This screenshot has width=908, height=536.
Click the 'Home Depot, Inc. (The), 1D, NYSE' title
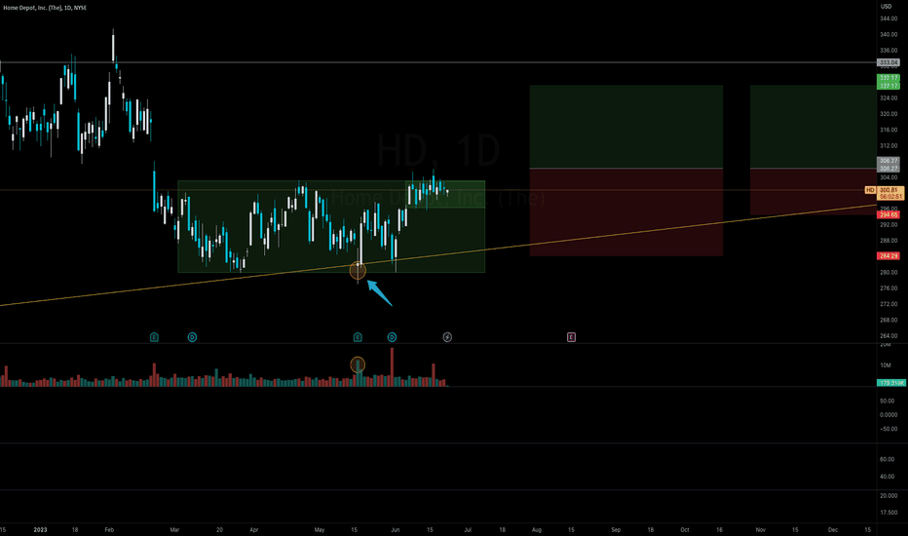45,8
